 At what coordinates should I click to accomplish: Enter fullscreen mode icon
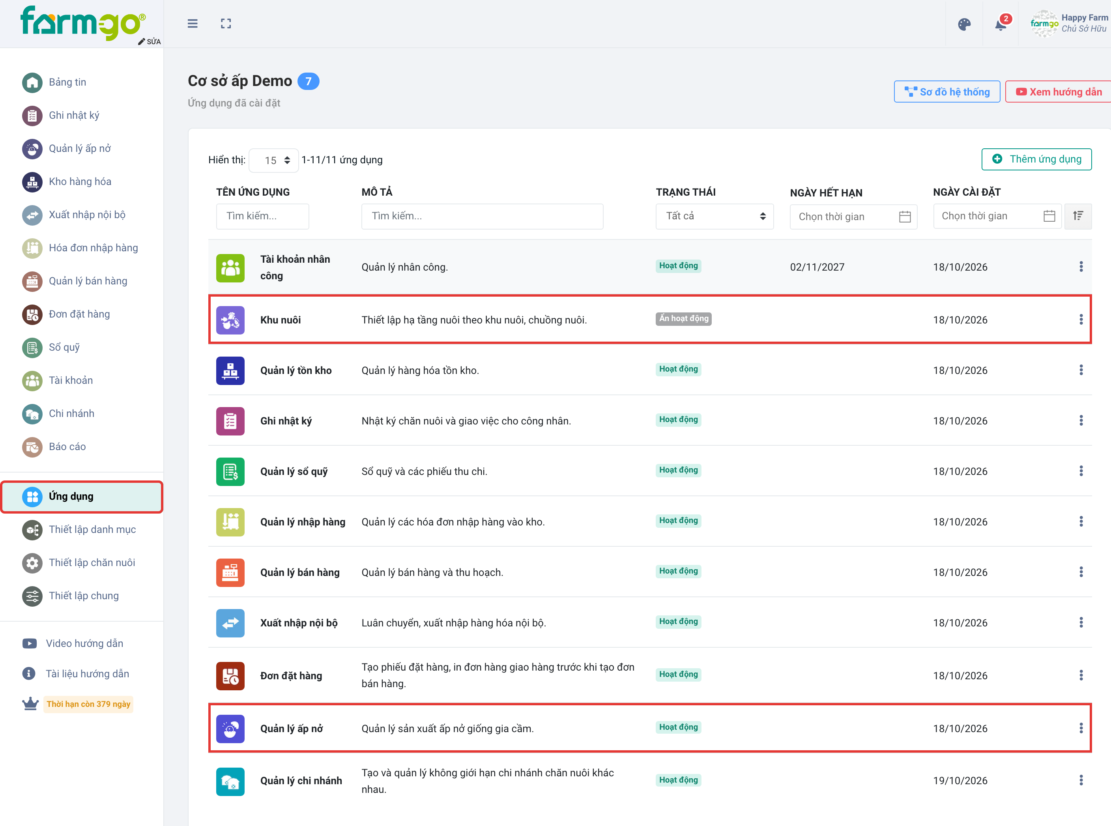[x=226, y=24]
